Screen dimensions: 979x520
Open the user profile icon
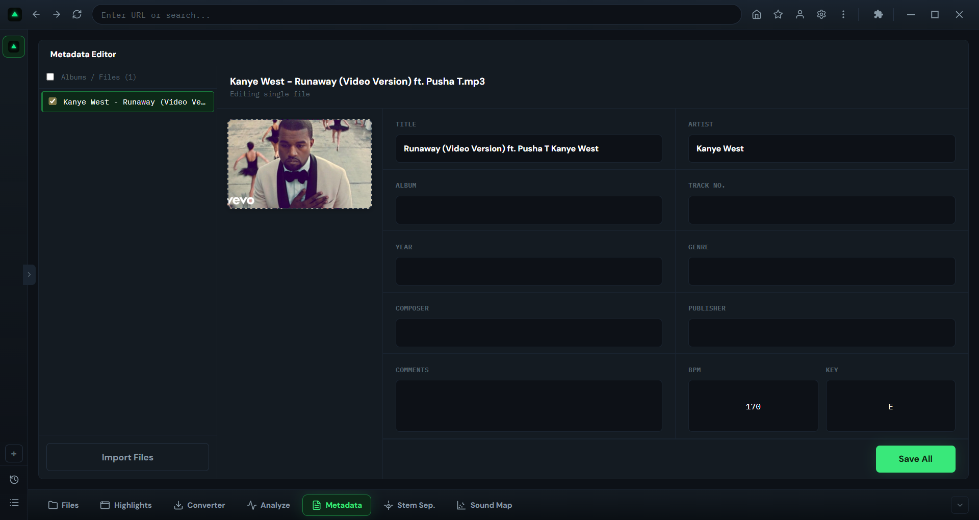[x=800, y=15]
